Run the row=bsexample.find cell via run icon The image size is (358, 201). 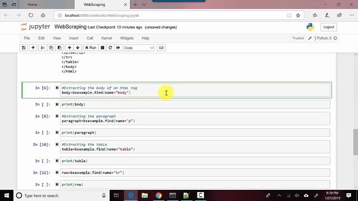(x=57, y=173)
